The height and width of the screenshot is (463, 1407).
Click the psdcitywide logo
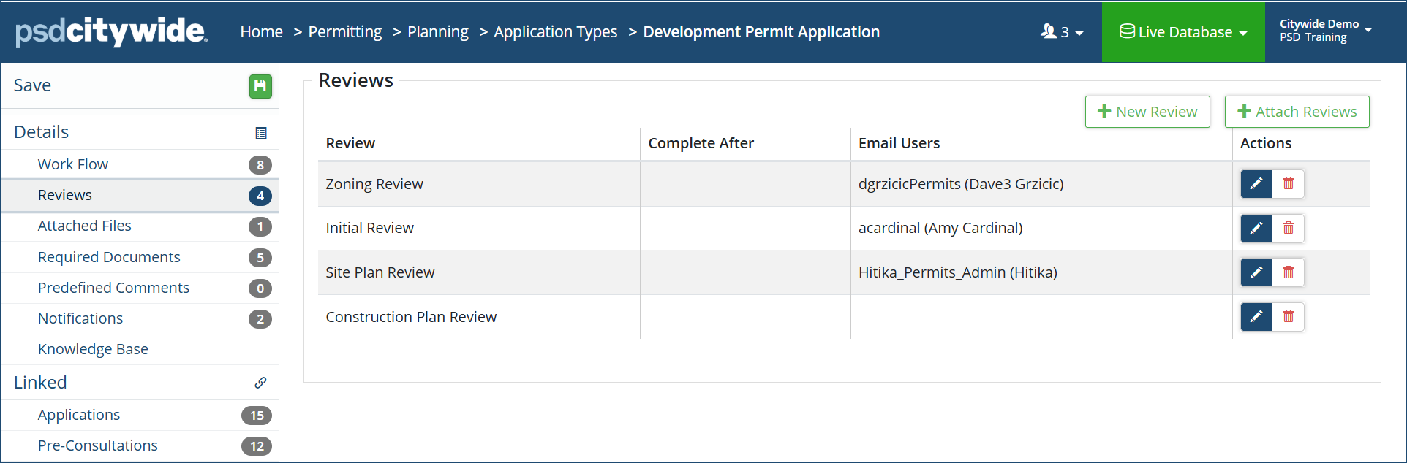[x=111, y=31]
